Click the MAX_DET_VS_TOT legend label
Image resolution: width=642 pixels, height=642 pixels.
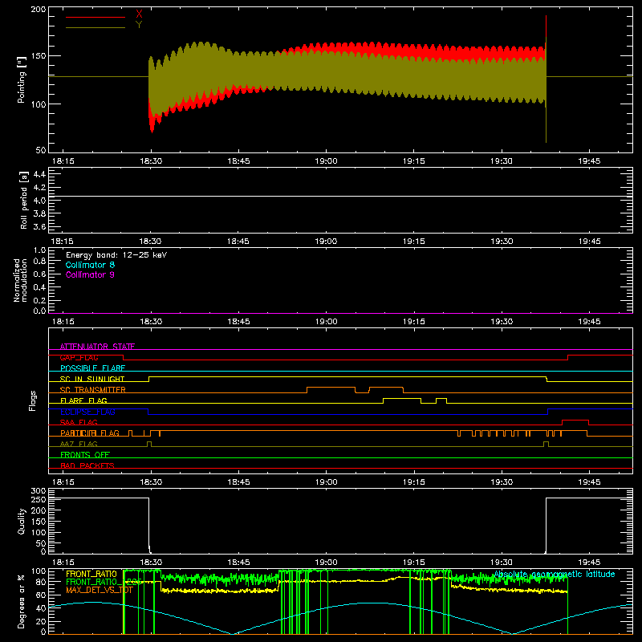pos(100,590)
